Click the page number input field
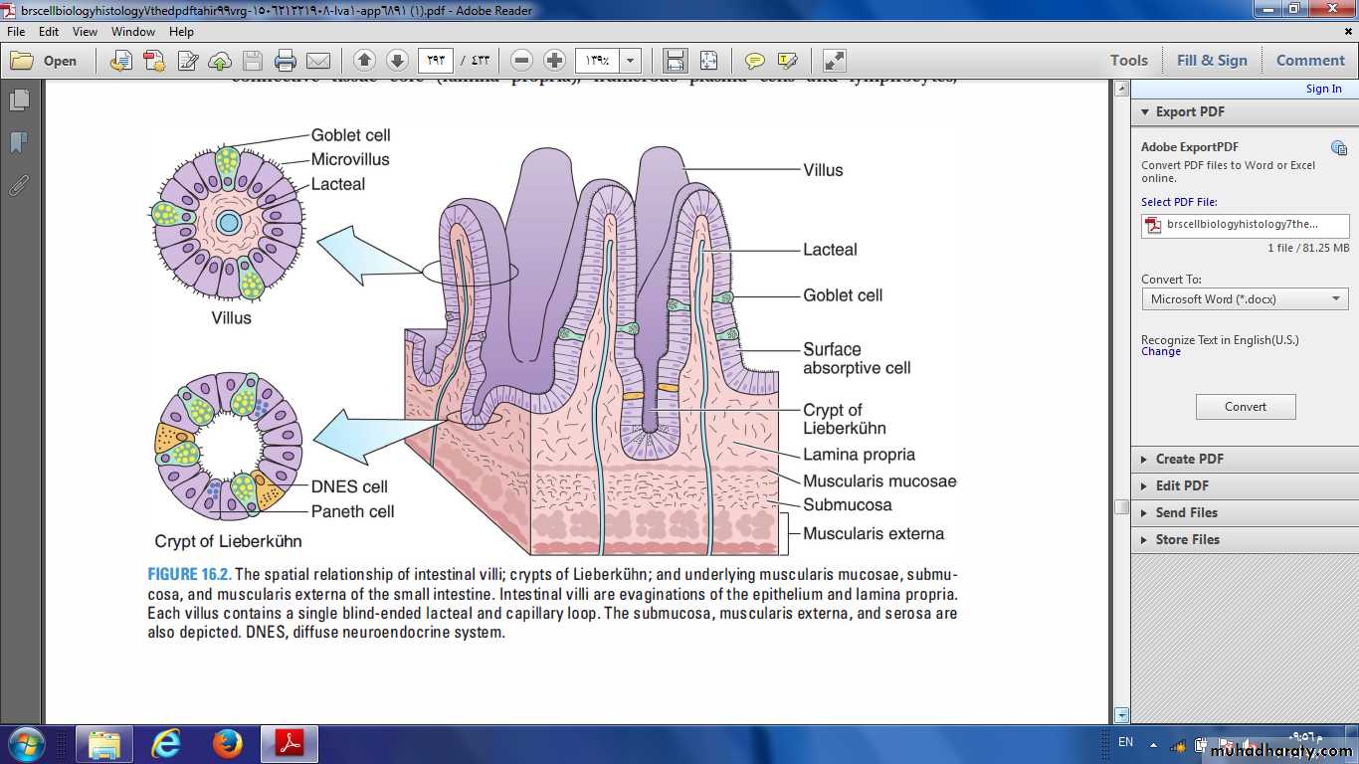 [x=435, y=61]
